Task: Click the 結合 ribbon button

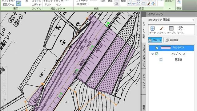Action: tap(103, 1)
